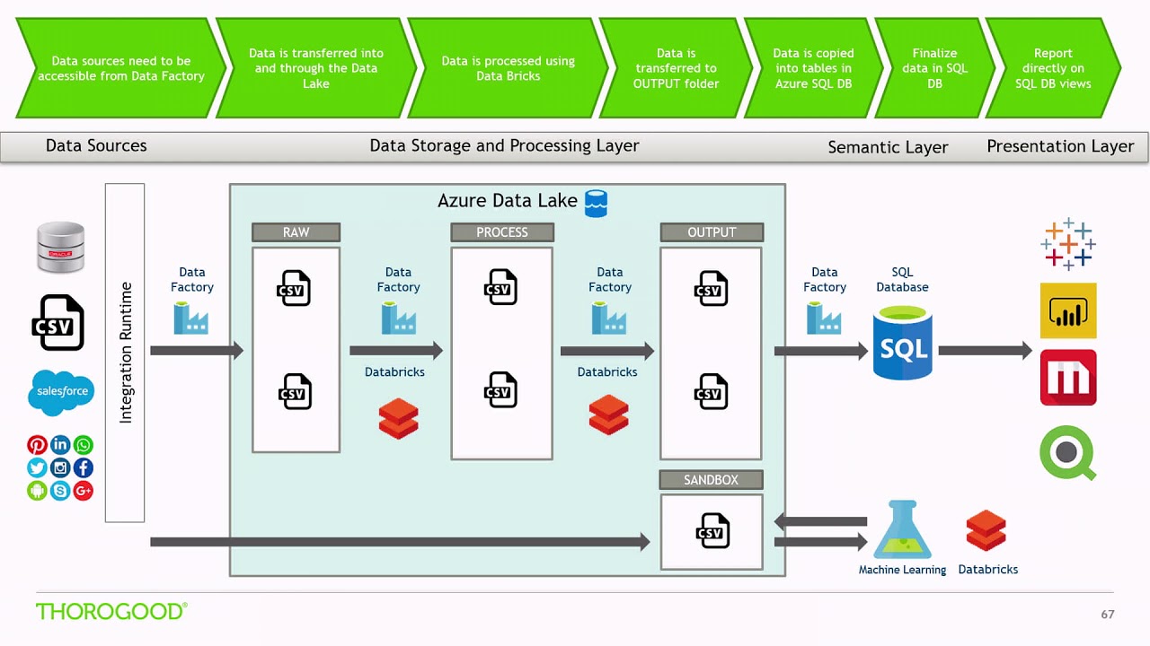Click the CSV icon in SANDBOX folder
Viewport: 1150px width, 646px height.
(712, 530)
